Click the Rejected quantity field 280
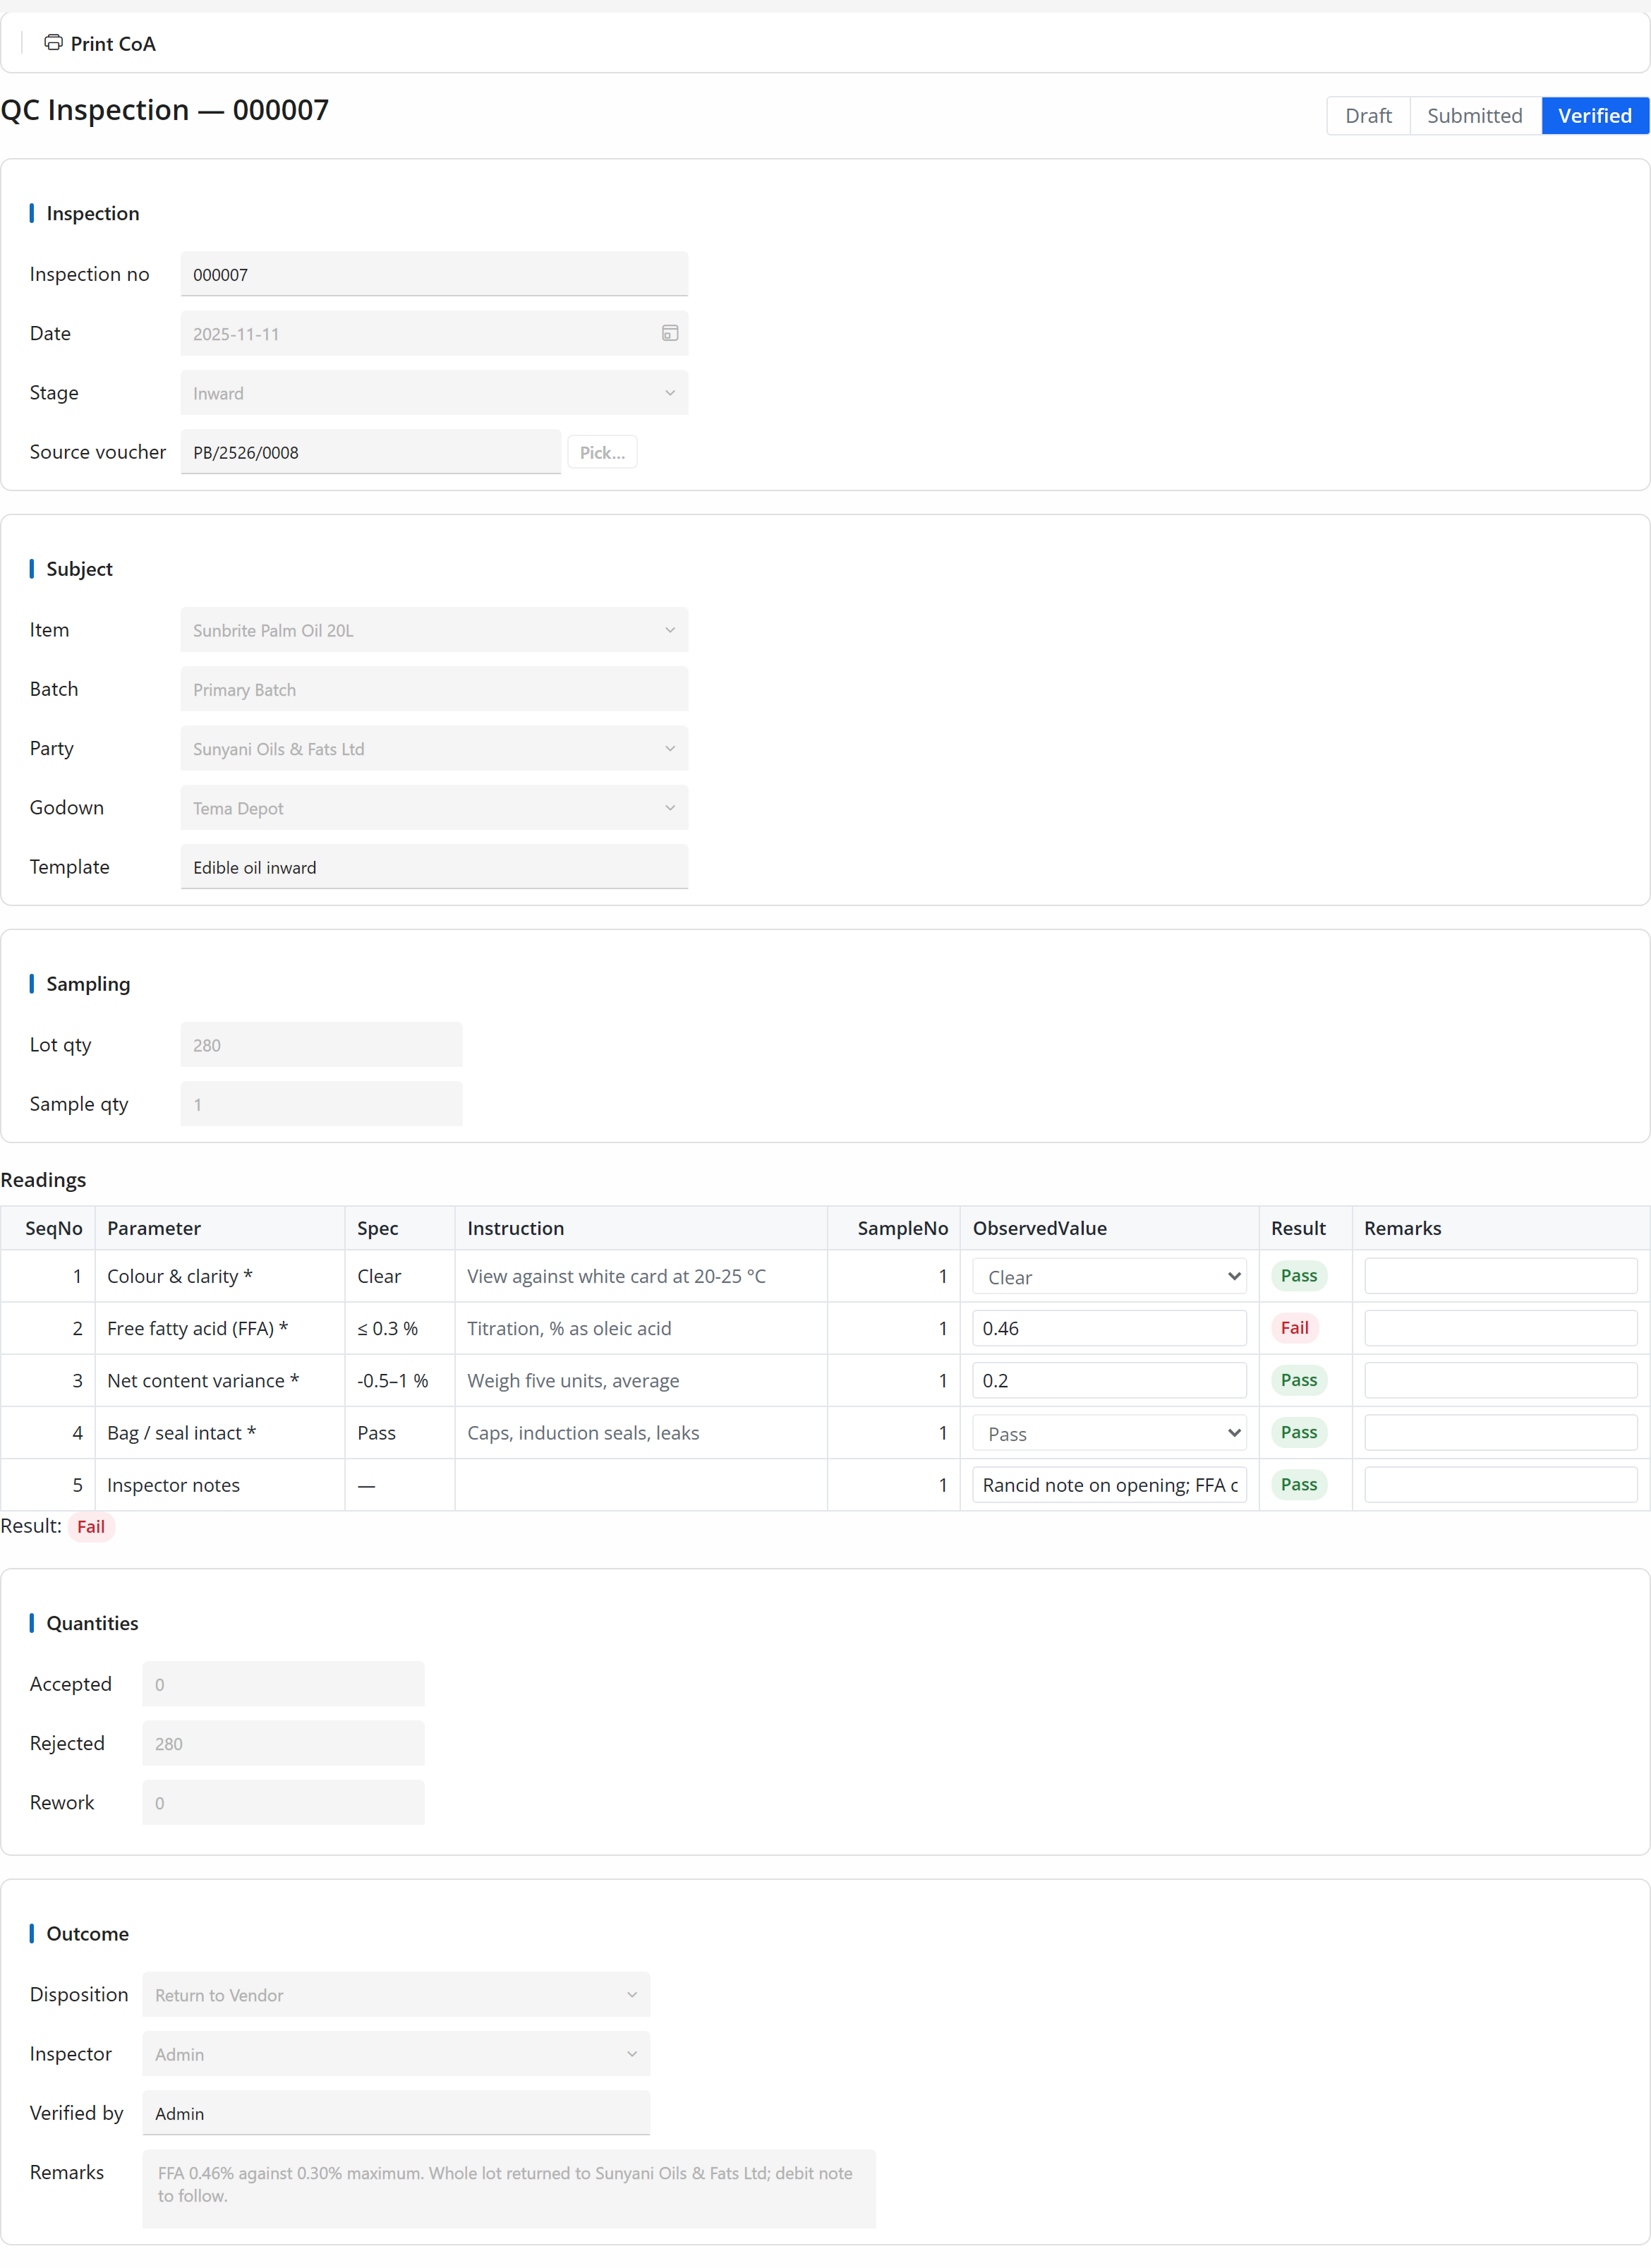The height and width of the screenshot is (2268, 1651). 283,1744
